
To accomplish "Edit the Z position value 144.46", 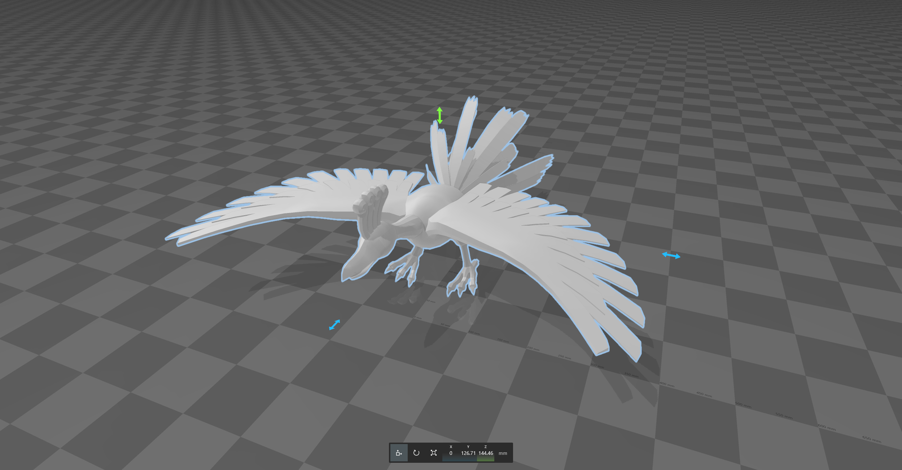I will click(486, 453).
